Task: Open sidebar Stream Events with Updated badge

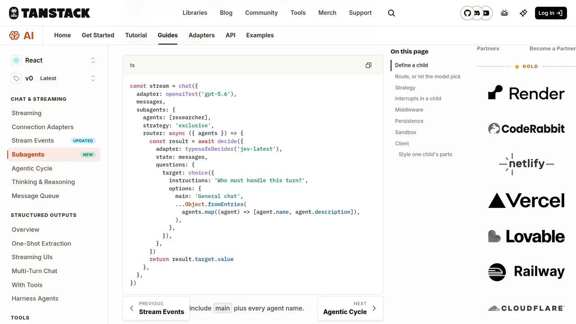Action: tap(54, 140)
